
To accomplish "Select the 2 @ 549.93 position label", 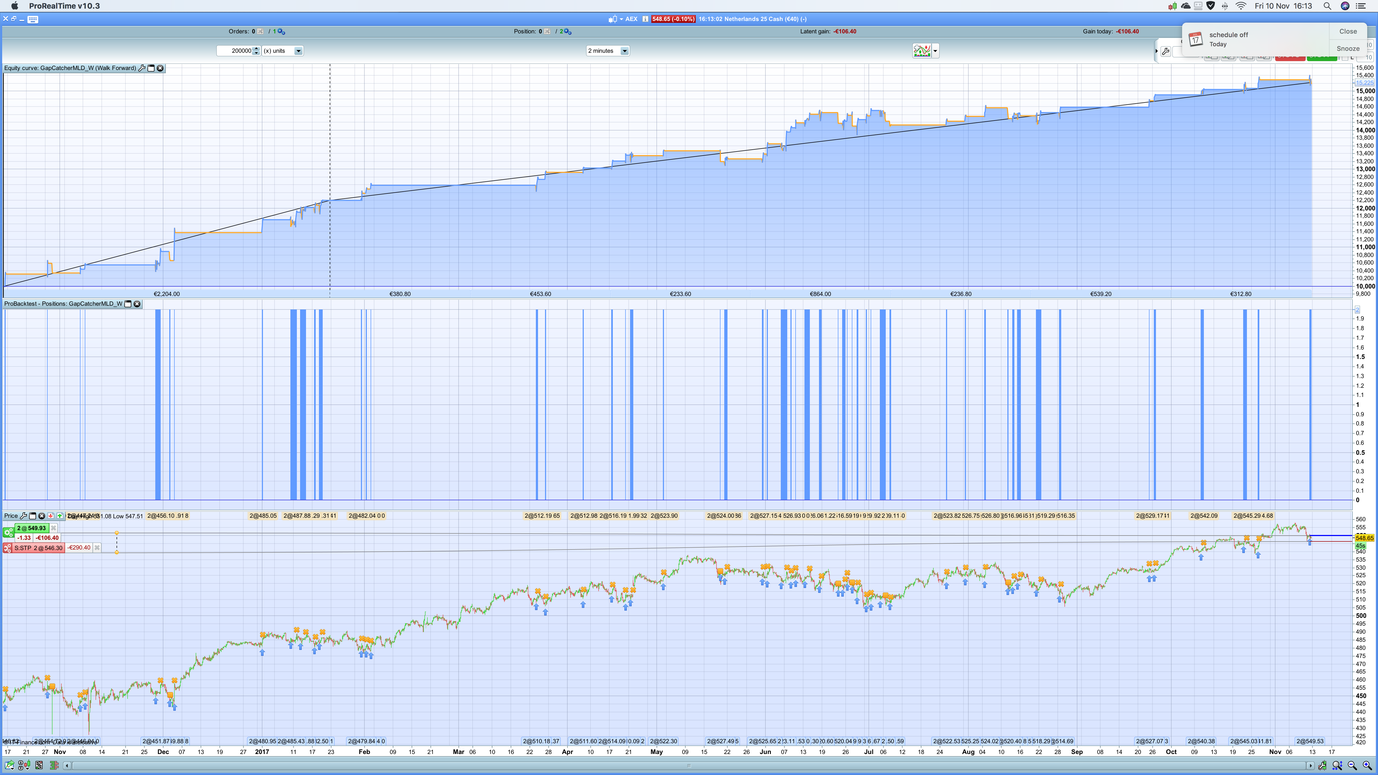I will pos(31,528).
